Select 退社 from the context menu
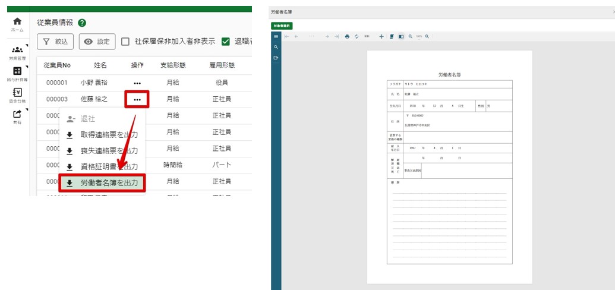Image resolution: width=615 pixels, height=290 pixels. click(102, 119)
